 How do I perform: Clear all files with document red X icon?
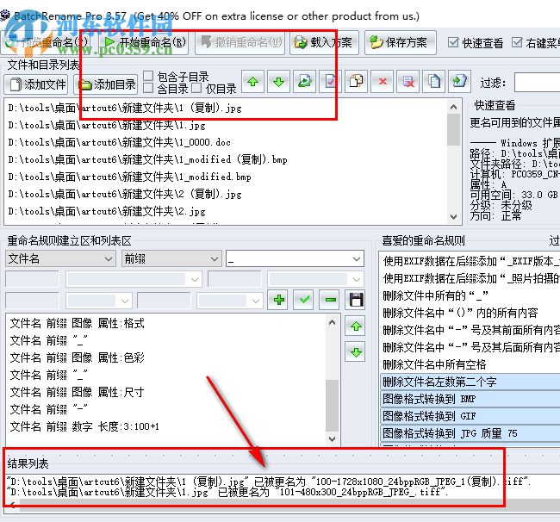point(408,82)
